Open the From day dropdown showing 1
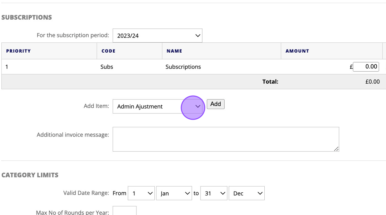Screen dimensions: 386x215 pyautogui.click(x=141, y=193)
